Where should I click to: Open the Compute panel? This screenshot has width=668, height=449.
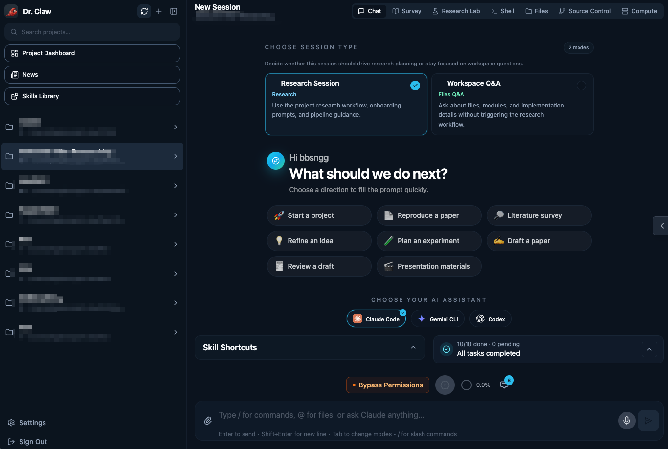[640, 11]
